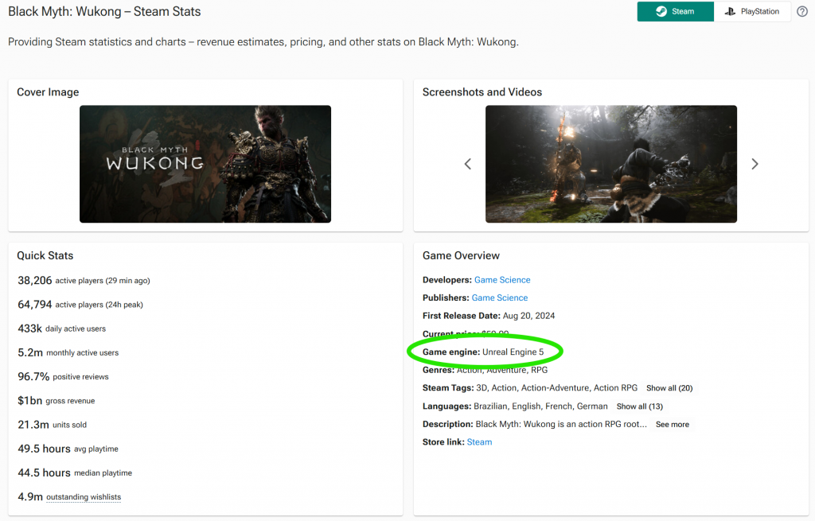Click the 64,794 24h peak stat
Viewport: 815px width, 521px height.
[x=80, y=305]
